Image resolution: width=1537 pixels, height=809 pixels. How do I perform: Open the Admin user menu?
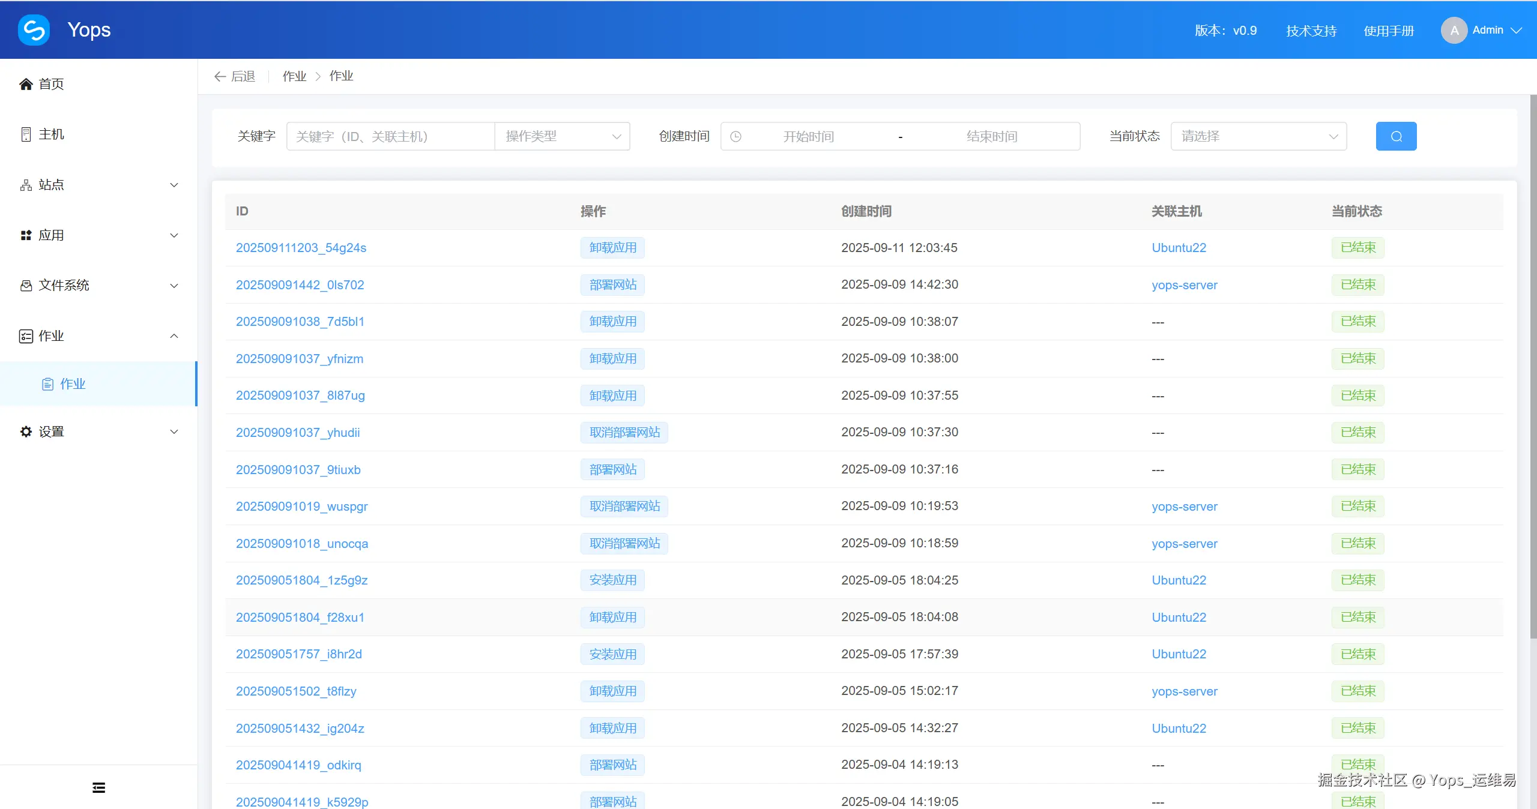point(1489,29)
